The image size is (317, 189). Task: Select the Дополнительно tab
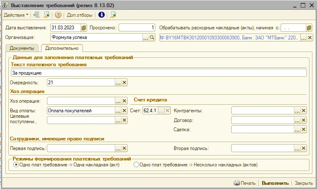62,48
